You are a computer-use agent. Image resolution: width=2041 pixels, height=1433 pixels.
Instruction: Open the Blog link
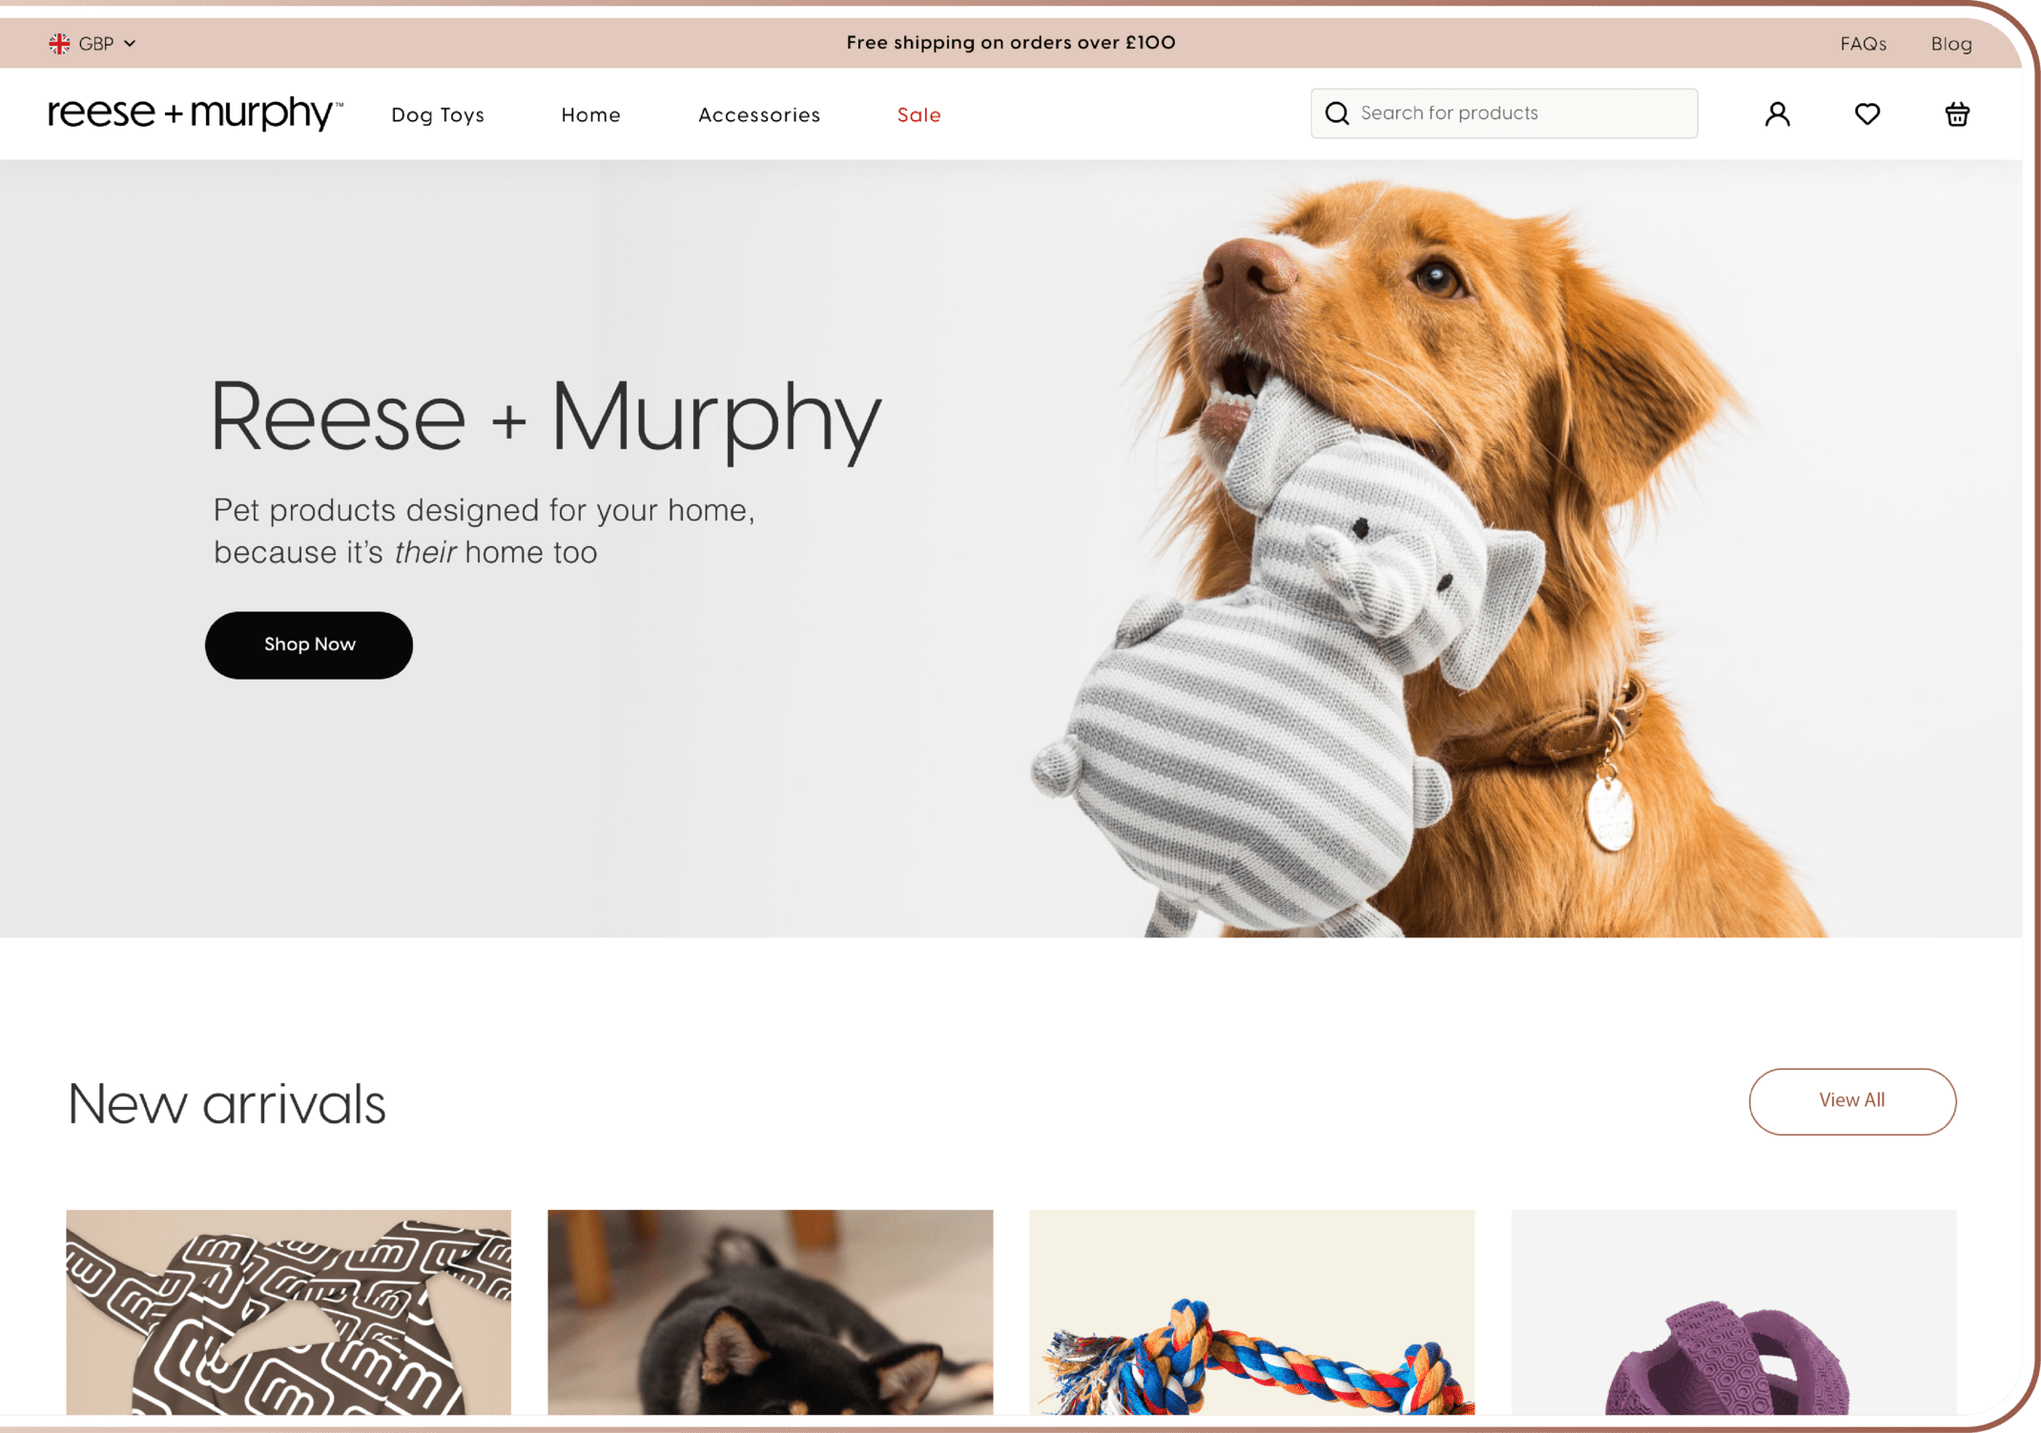tap(1951, 44)
